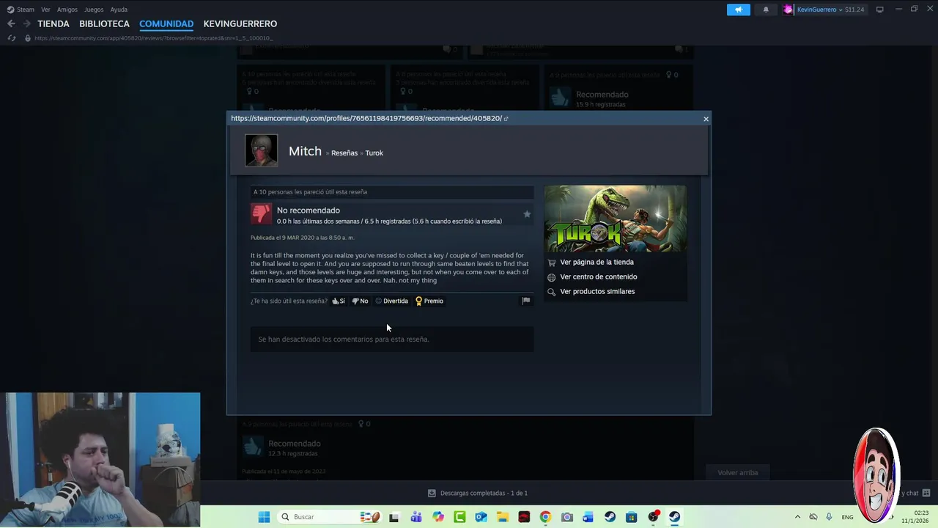Click the page URL in address bar
Viewport: 938px width, 528px height.
pyautogui.click(x=153, y=38)
